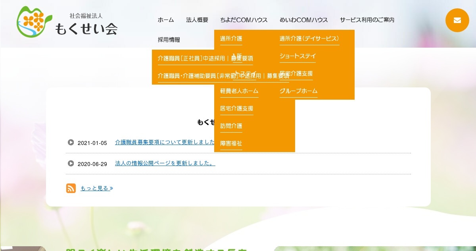Screen dimensions: 476x251
Task: Go to サービス利用のご案内 in the navigation
Action: tap(367, 20)
